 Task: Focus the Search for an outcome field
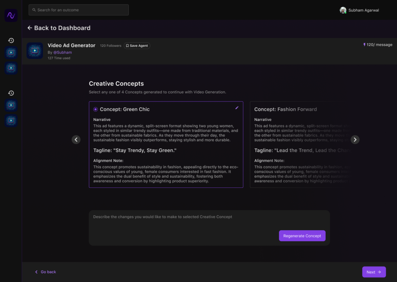tap(79, 10)
